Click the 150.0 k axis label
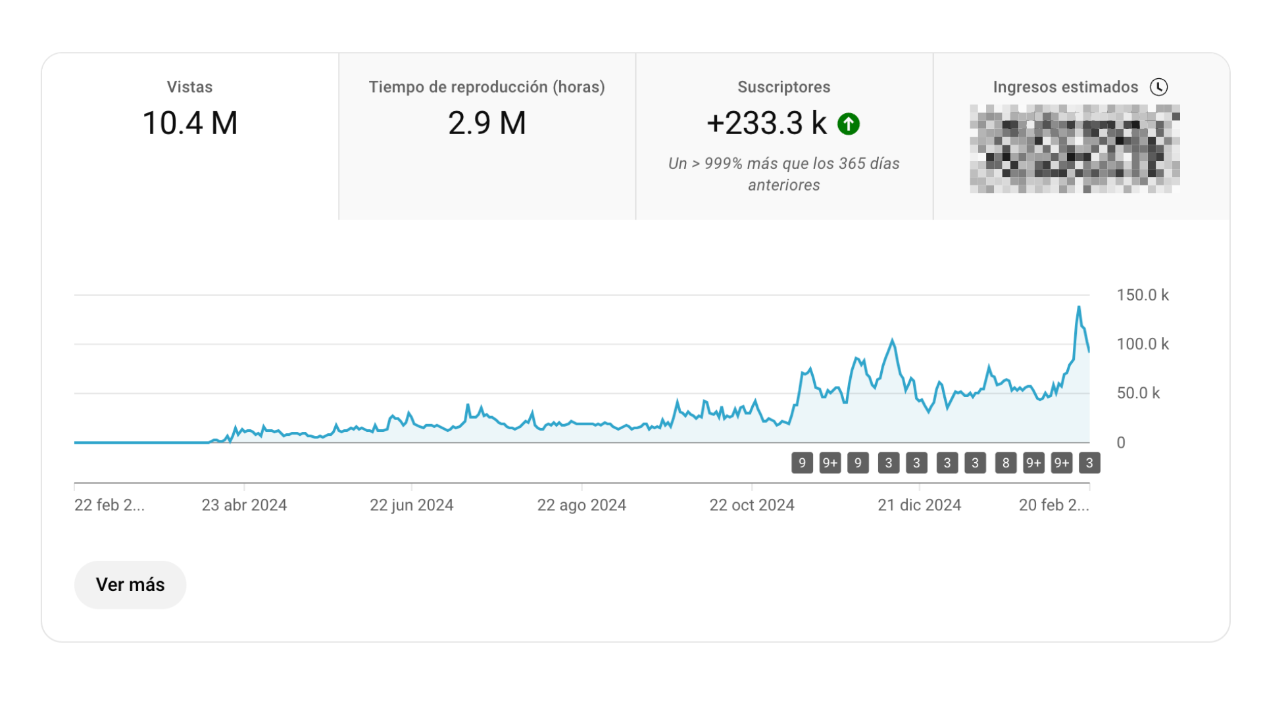1263x710 pixels. [x=1142, y=295]
